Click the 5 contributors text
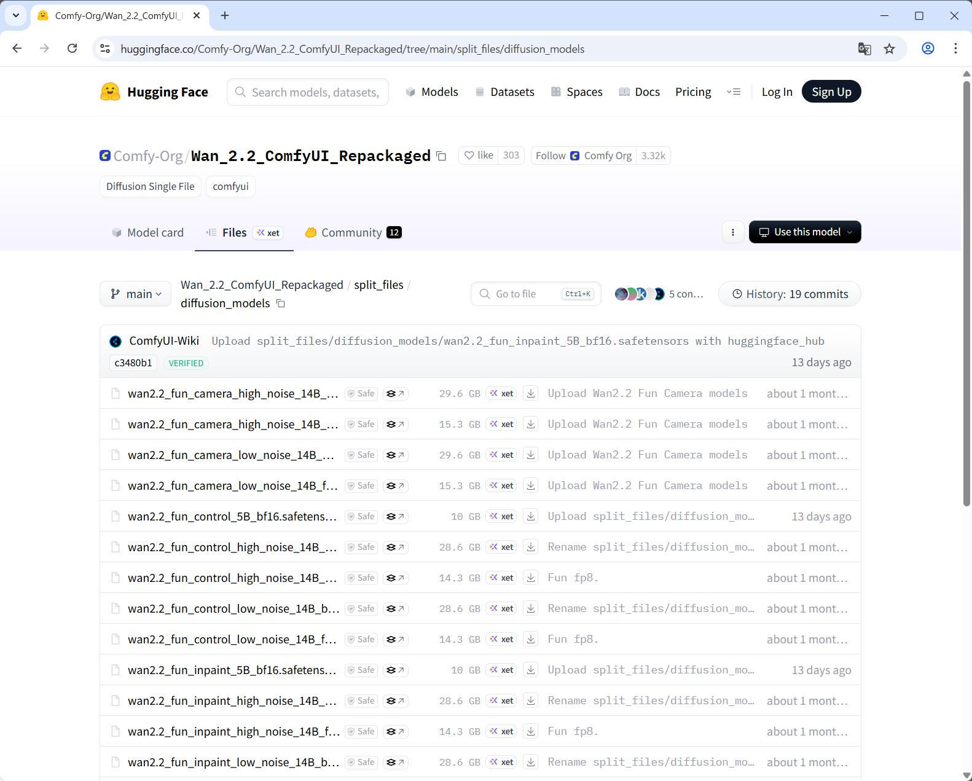972x781 pixels. [686, 294]
